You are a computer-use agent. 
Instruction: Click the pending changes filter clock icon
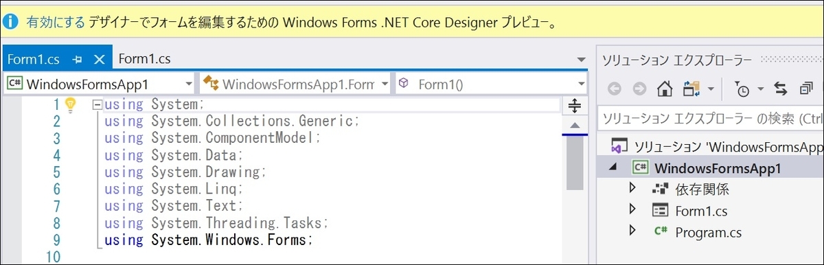(742, 89)
